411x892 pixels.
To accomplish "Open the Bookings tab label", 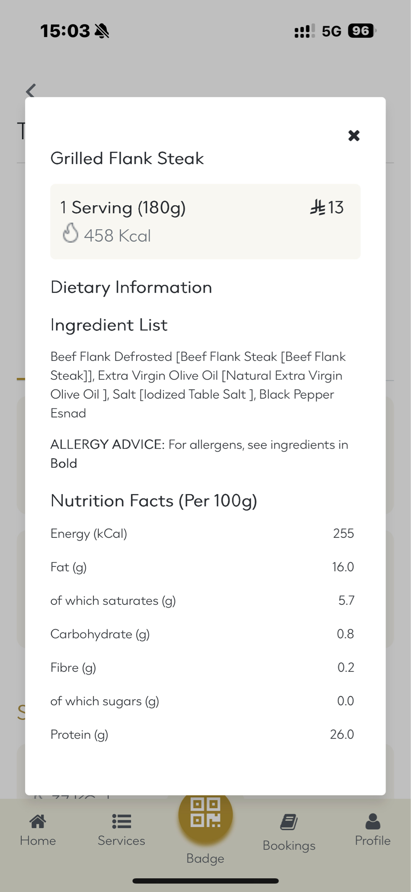I will point(289,845).
